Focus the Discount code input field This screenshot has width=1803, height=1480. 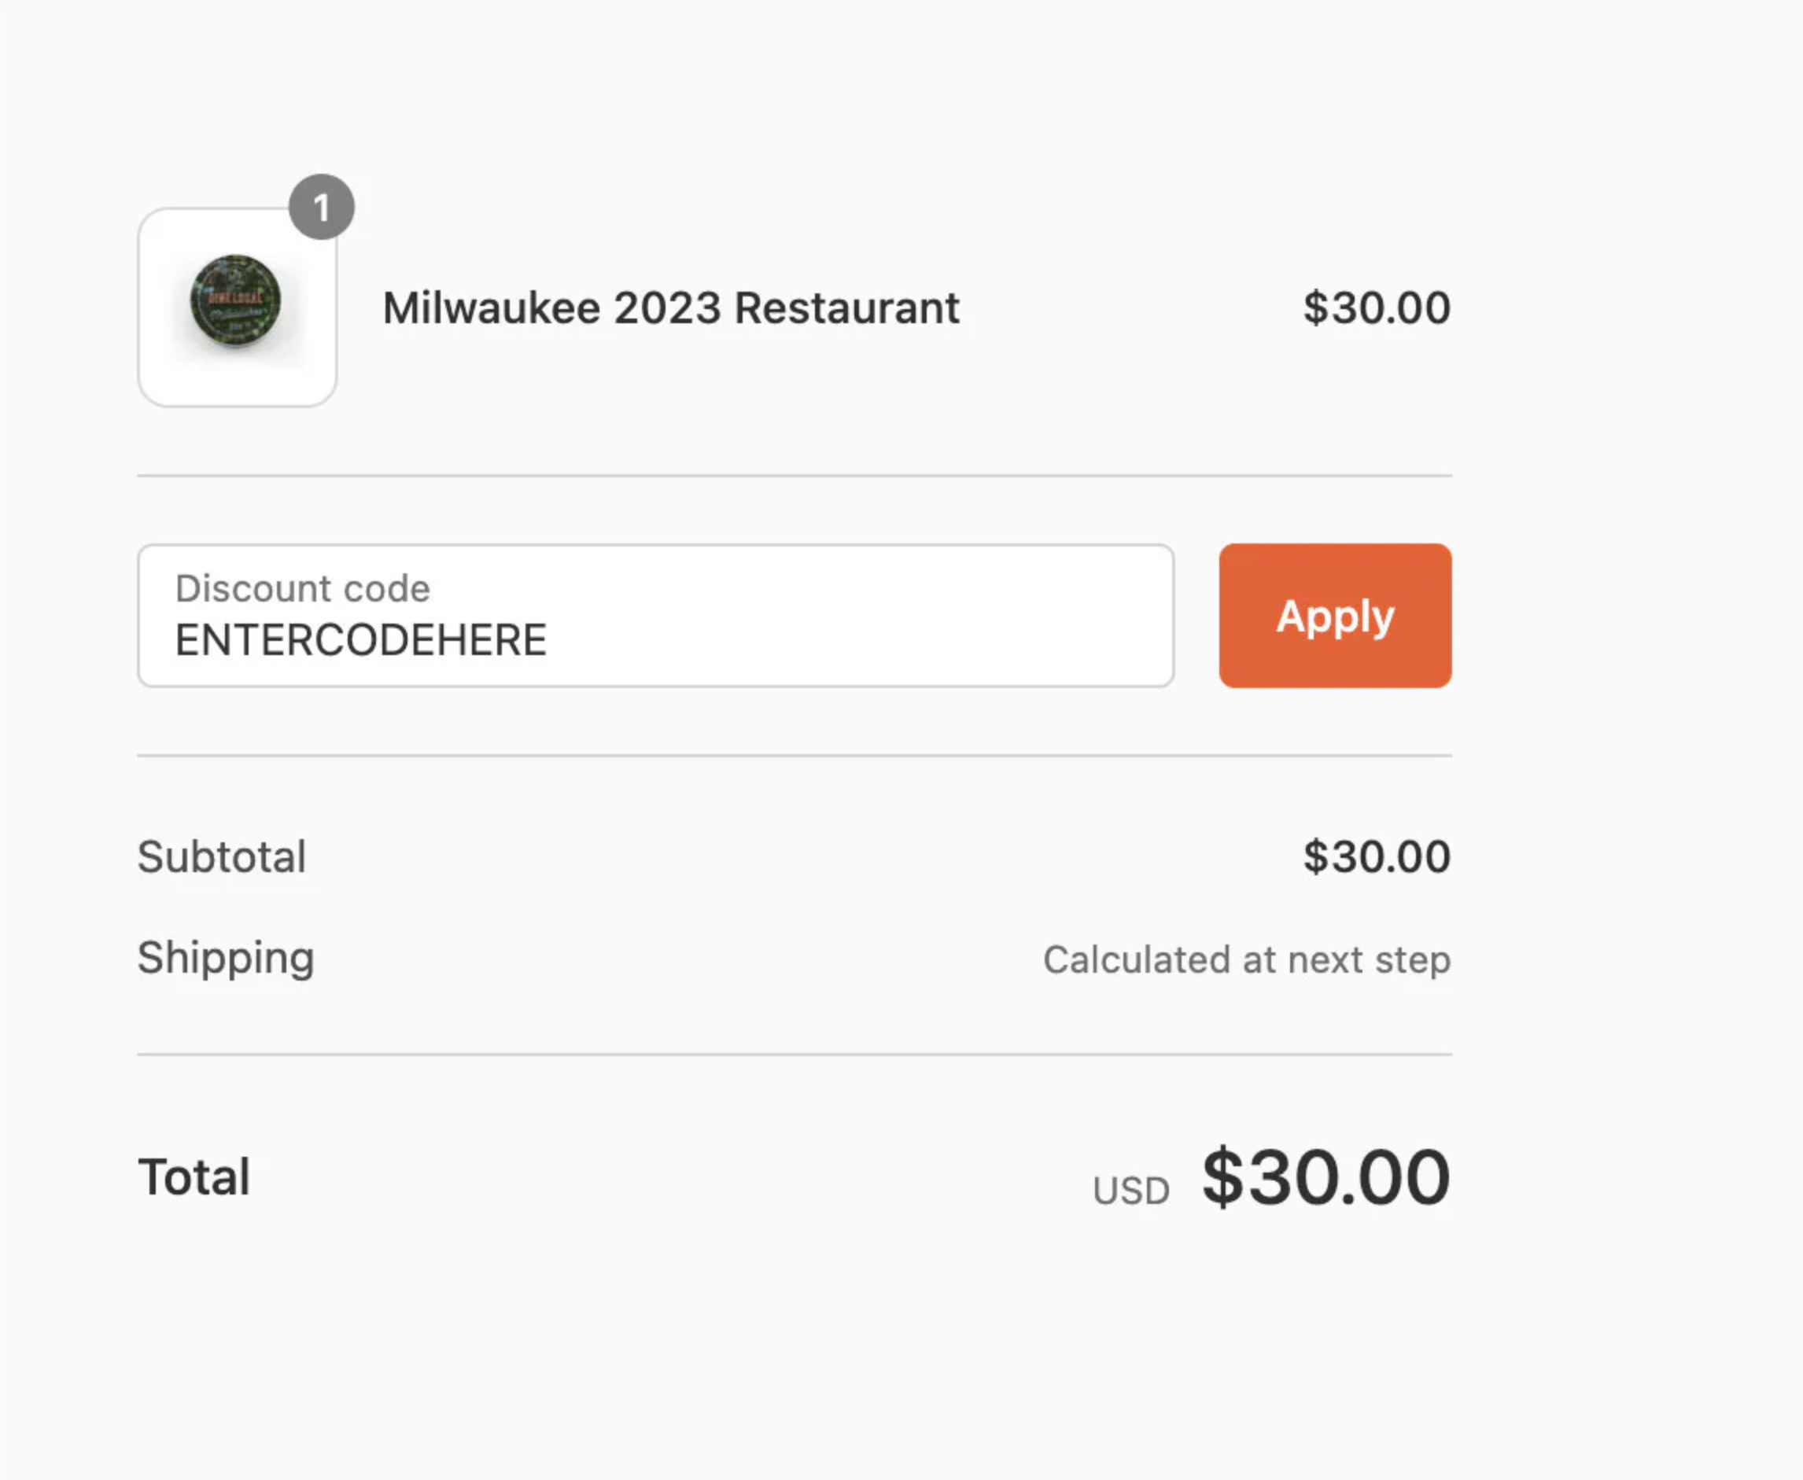655,616
